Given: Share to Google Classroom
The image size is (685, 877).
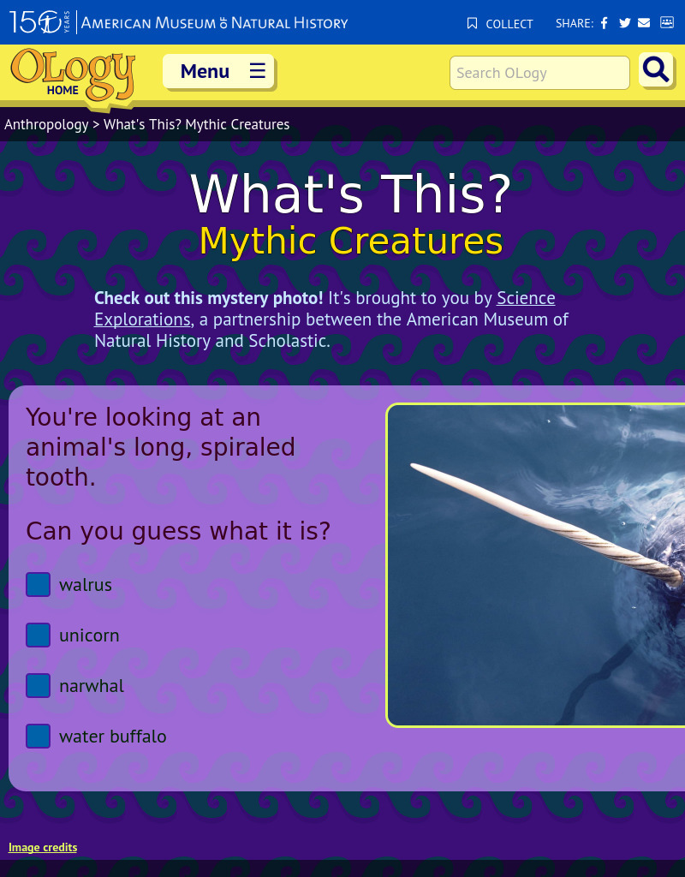Looking at the screenshot, I should point(666,23).
